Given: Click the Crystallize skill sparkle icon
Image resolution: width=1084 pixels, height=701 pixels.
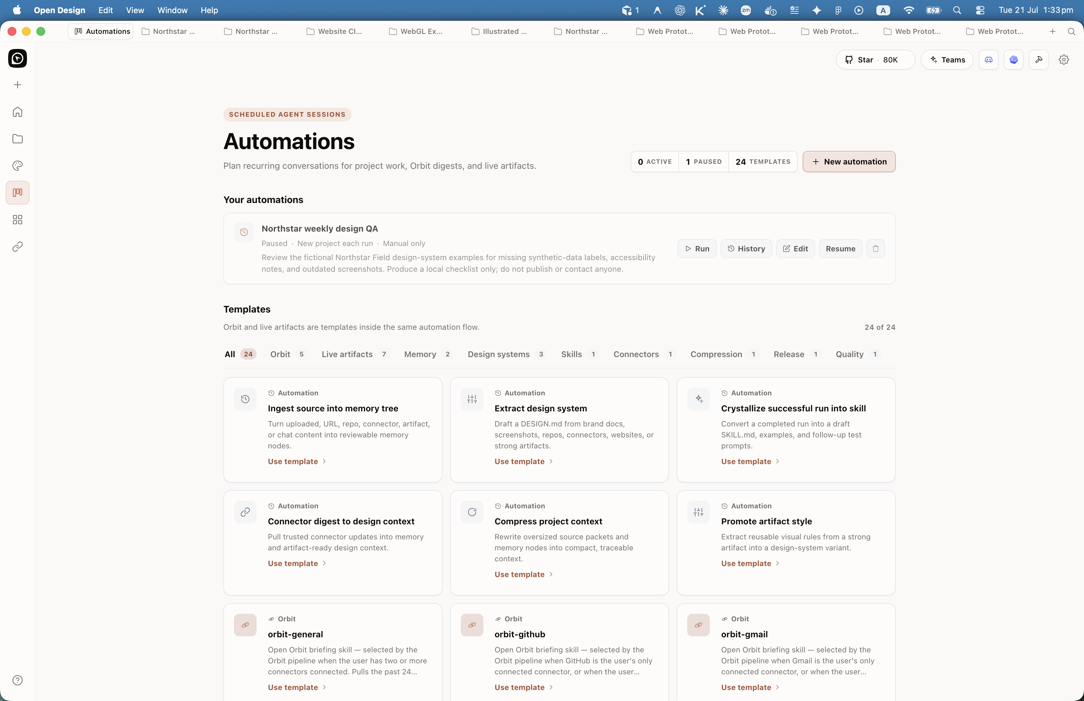Looking at the screenshot, I should tap(698, 399).
